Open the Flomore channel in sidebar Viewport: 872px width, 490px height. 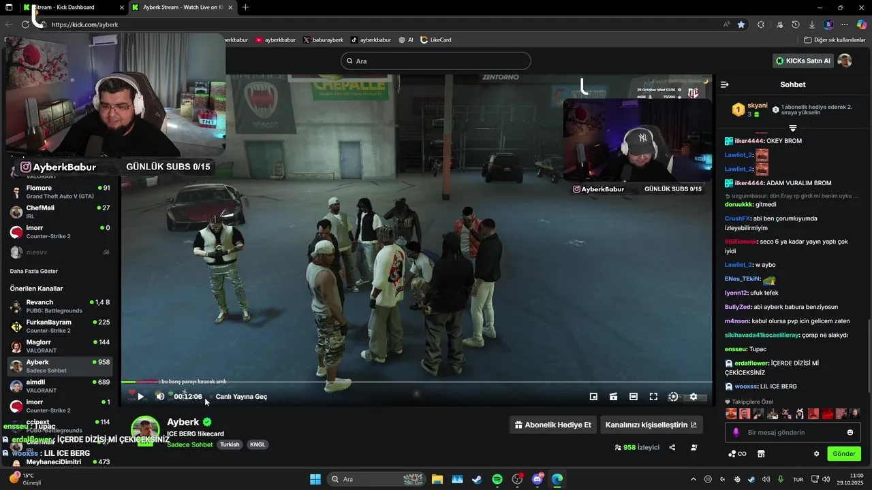click(x=60, y=192)
